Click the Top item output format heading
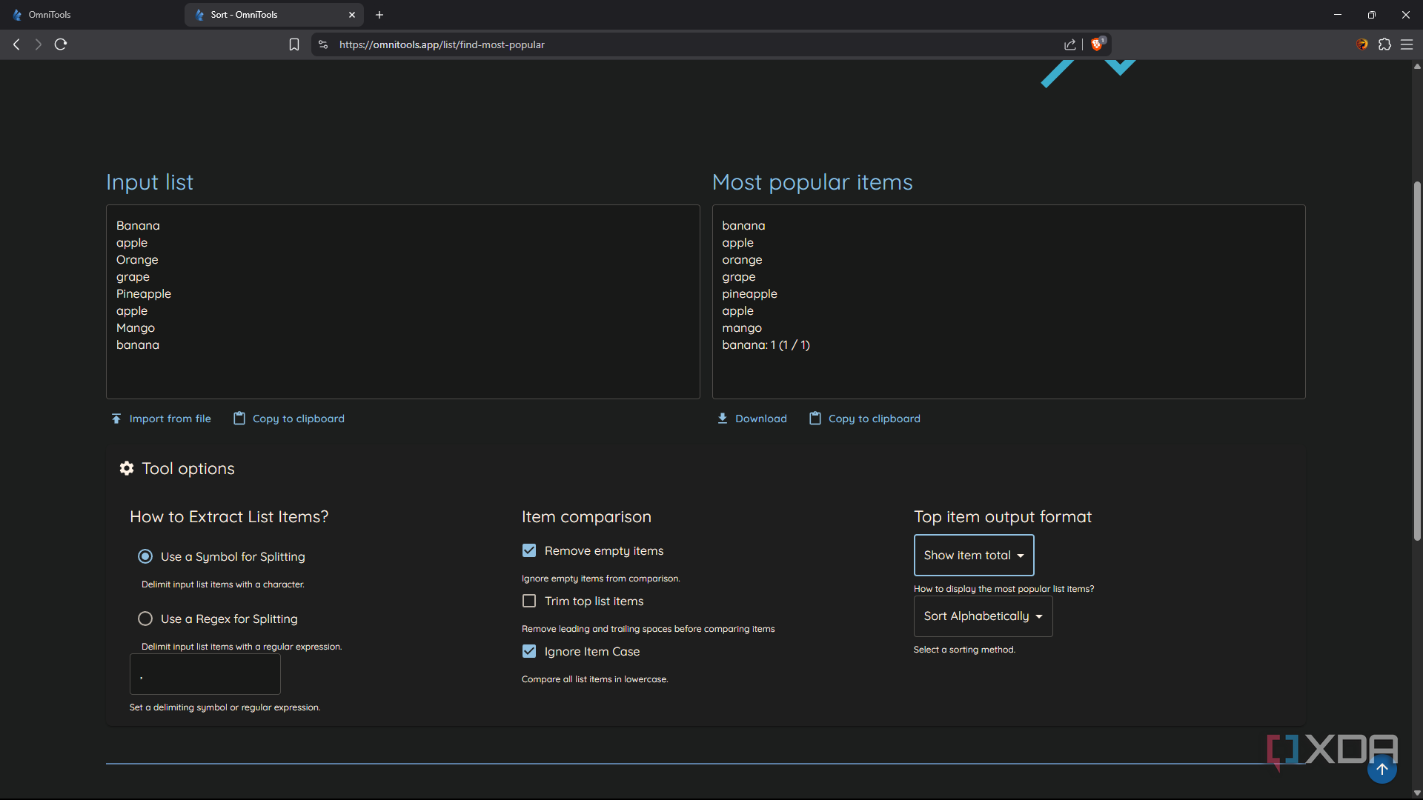This screenshot has width=1423, height=800. point(1003,516)
